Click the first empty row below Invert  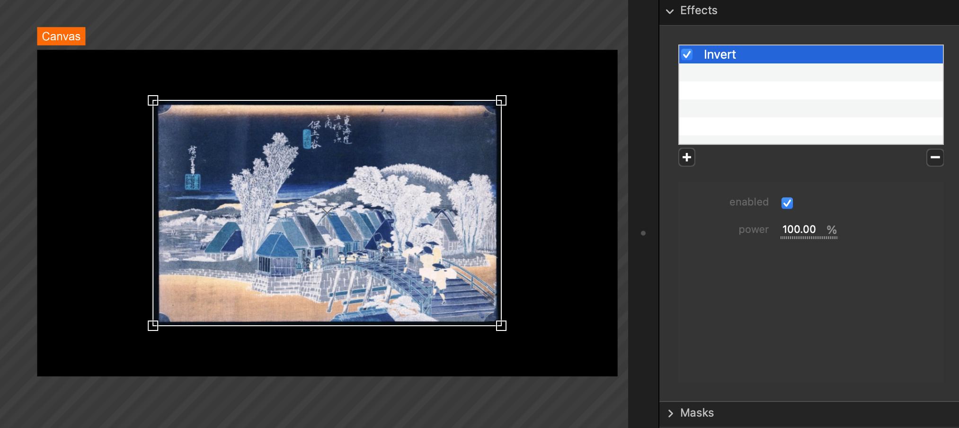(810, 72)
